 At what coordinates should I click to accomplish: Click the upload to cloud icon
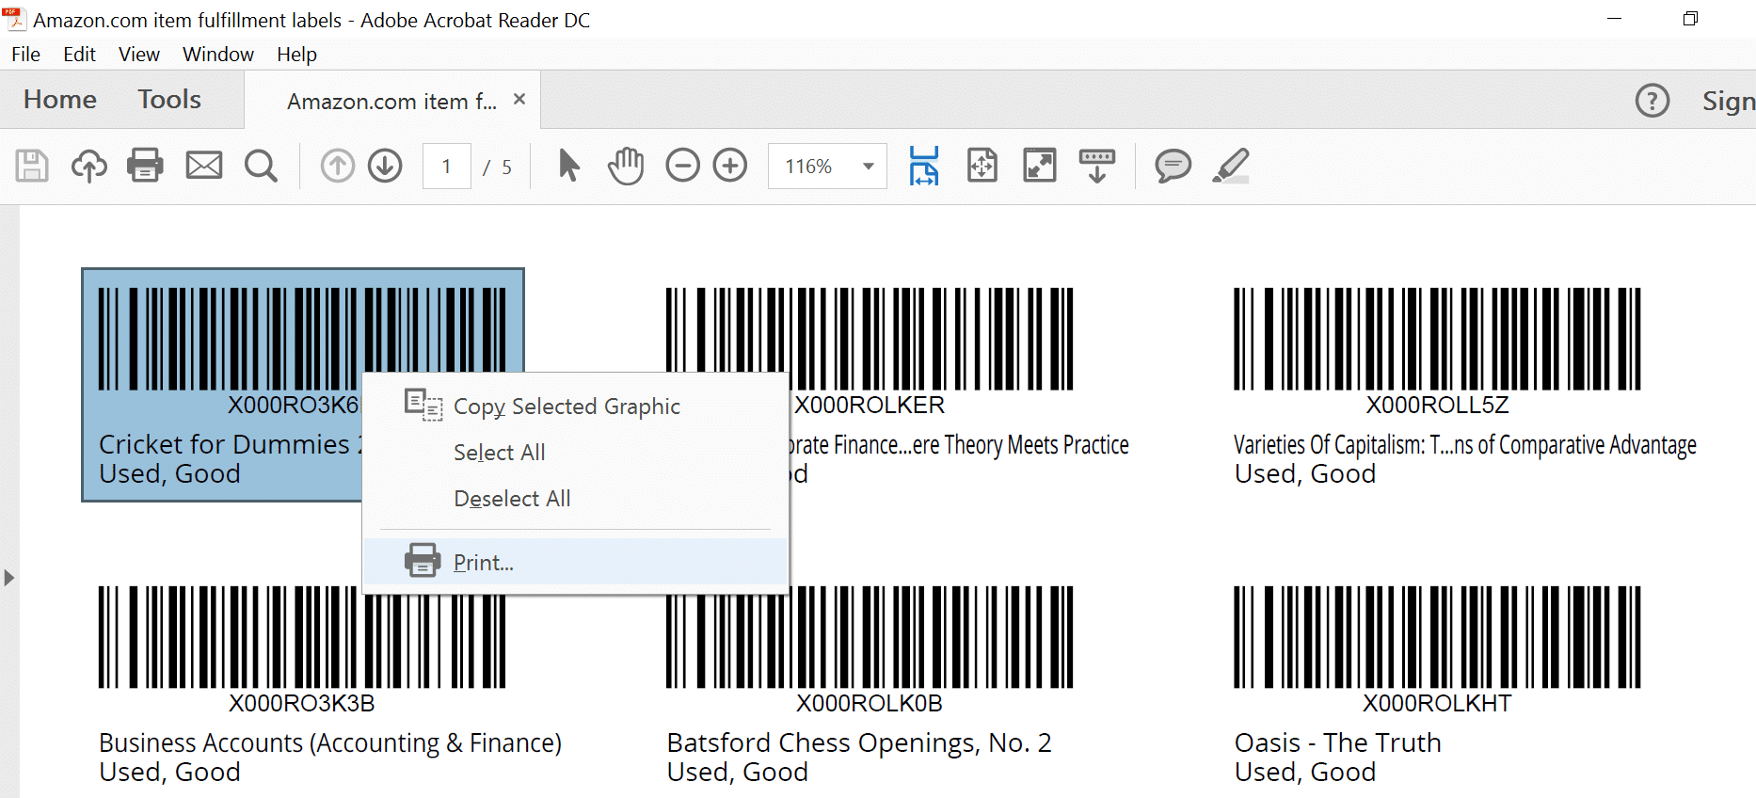pyautogui.click(x=89, y=166)
